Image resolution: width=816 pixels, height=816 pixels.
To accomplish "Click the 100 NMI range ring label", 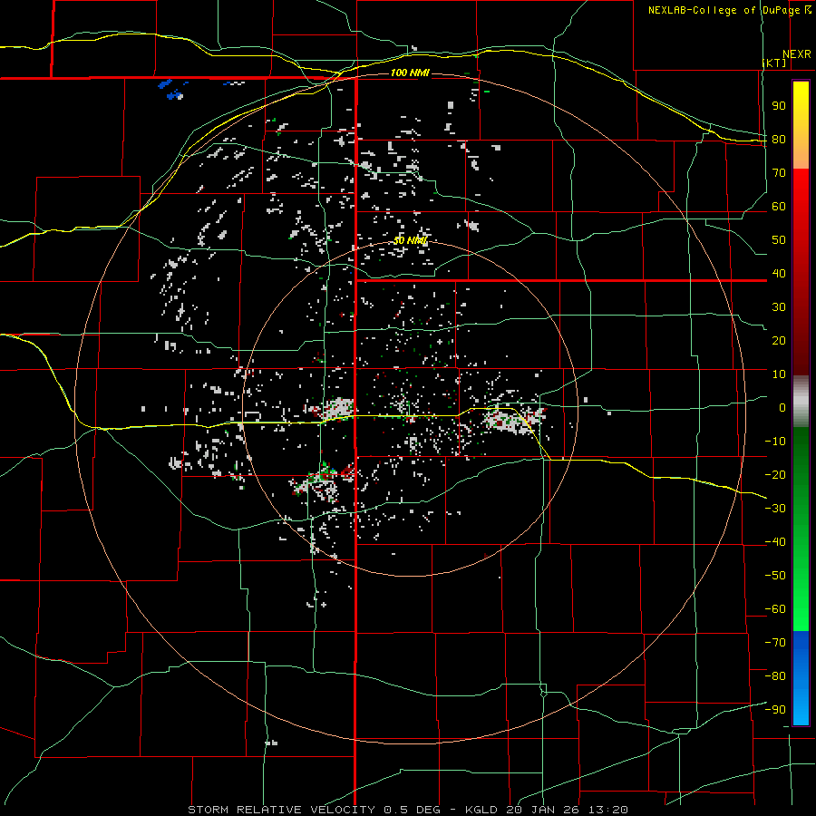I will coord(410,73).
